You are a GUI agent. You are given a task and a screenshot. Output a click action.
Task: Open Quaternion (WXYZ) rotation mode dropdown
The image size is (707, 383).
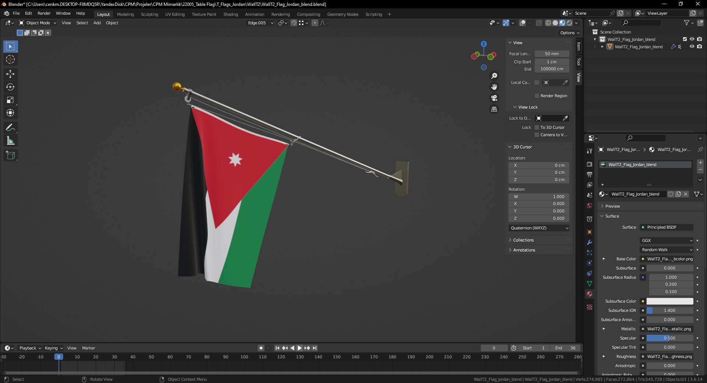pos(539,228)
